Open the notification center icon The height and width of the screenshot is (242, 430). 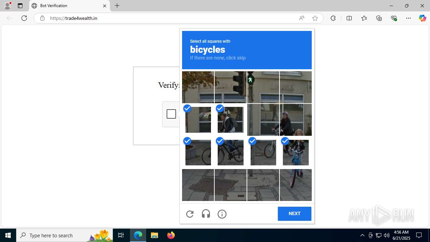419,235
